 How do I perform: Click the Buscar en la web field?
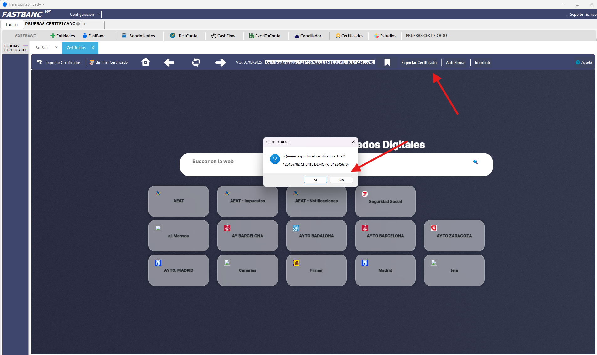336,165
